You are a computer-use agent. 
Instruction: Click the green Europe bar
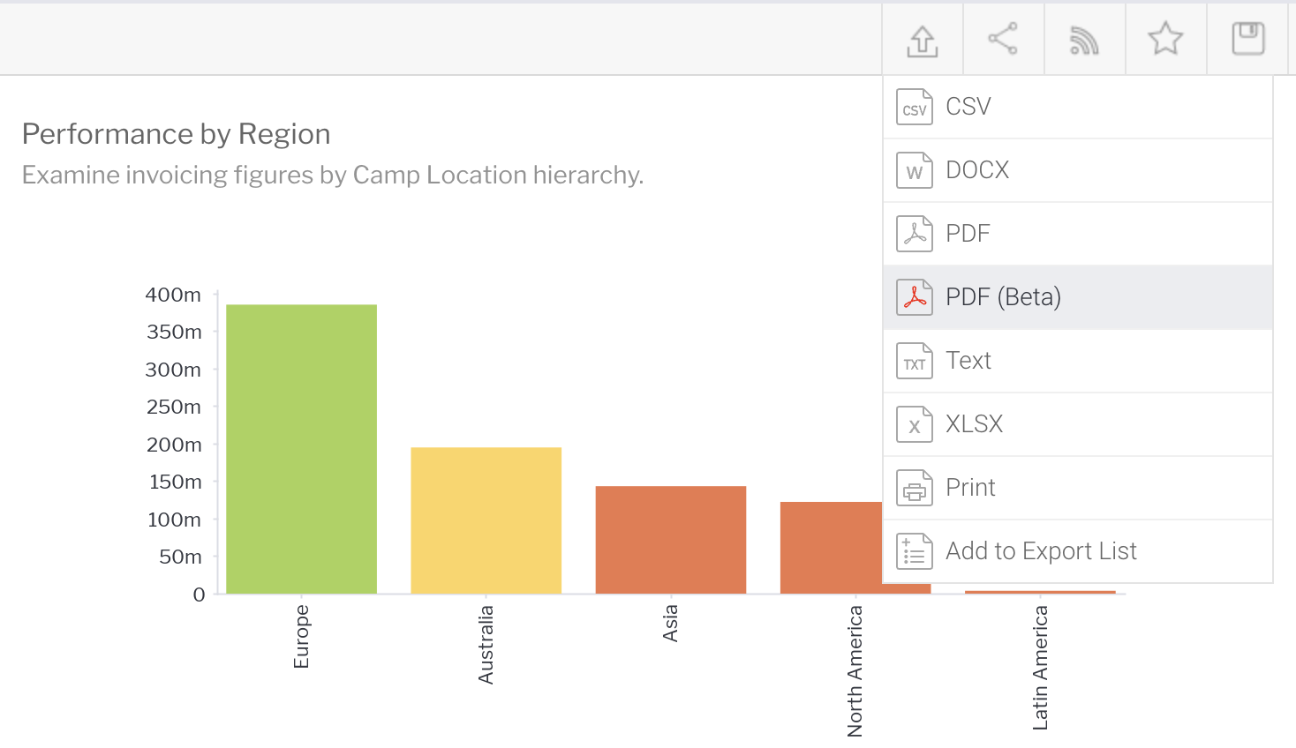(301, 448)
